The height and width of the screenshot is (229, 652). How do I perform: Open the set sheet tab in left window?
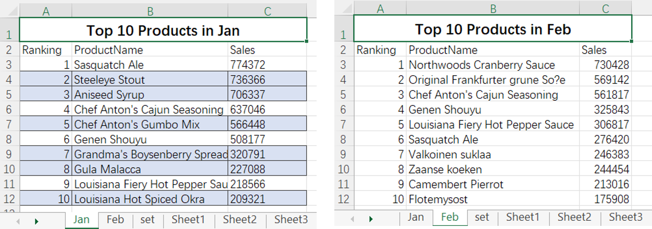[147, 220]
